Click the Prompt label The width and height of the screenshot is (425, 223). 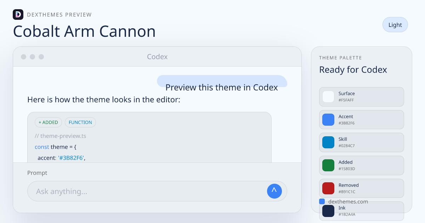click(x=37, y=173)
